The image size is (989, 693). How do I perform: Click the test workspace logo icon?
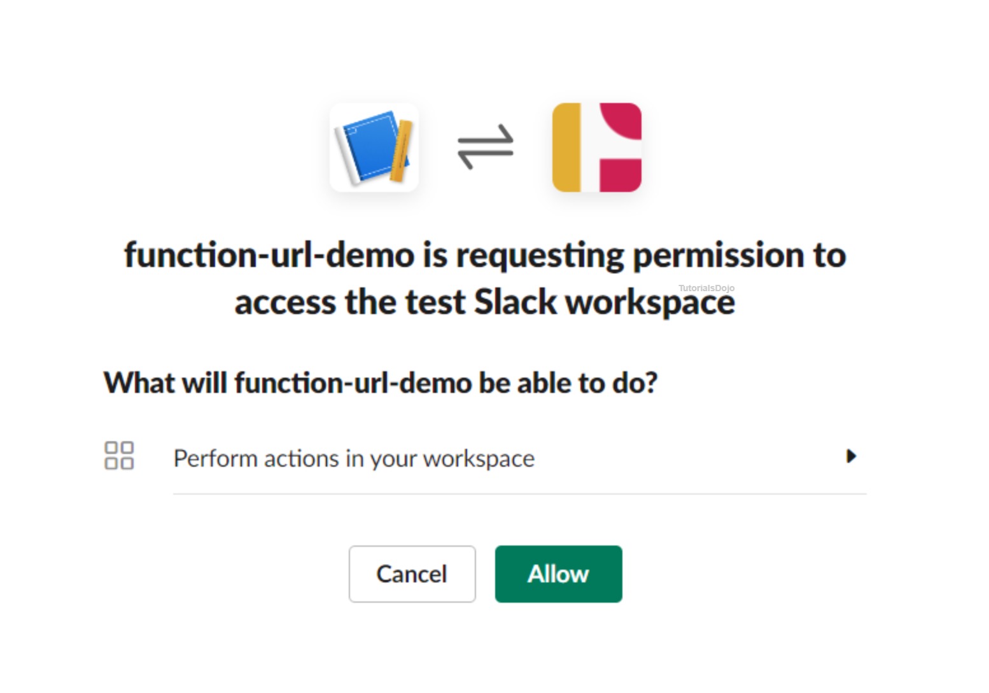coord(596,148)
